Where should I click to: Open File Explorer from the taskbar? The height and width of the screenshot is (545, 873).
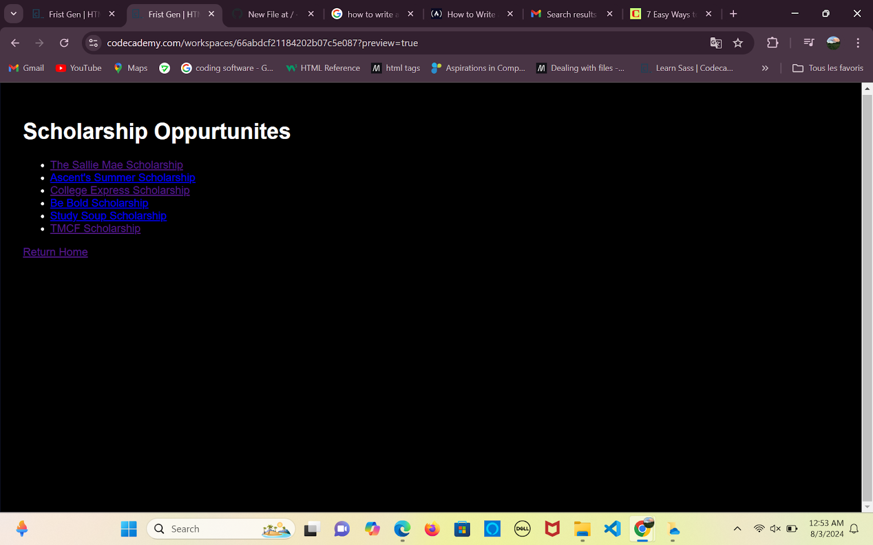(582, 529)
